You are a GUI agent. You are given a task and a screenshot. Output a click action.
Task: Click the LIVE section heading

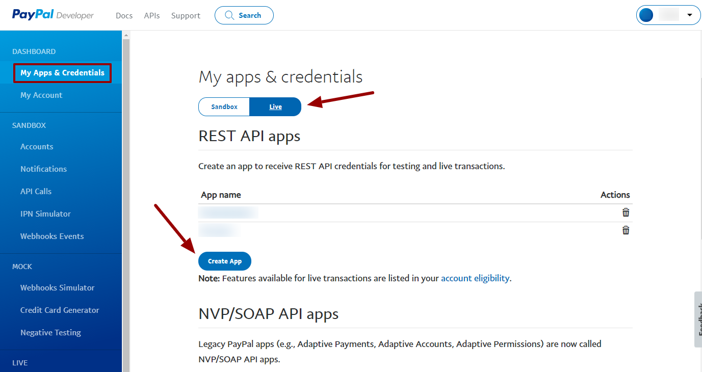click(20, 363)
